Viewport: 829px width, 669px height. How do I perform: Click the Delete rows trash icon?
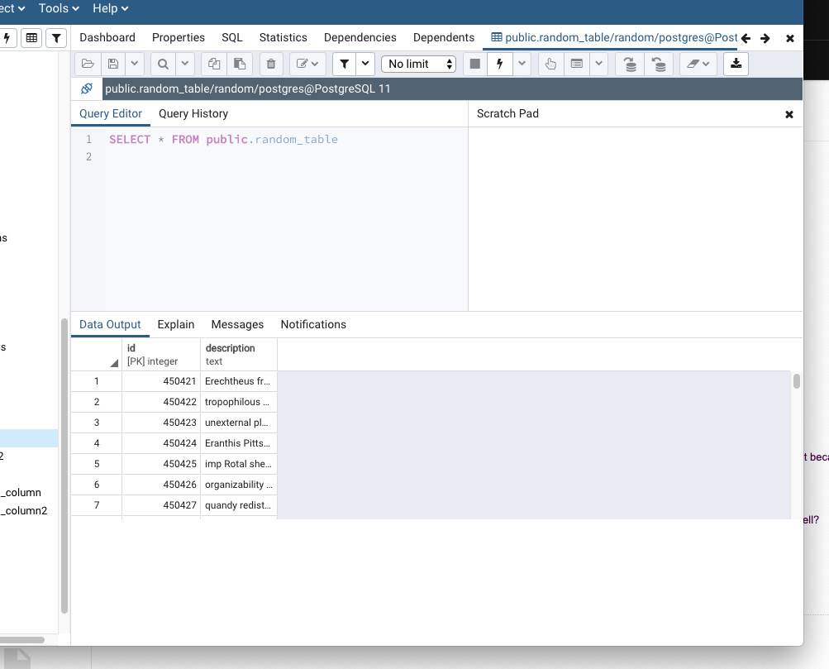(271, 64)
